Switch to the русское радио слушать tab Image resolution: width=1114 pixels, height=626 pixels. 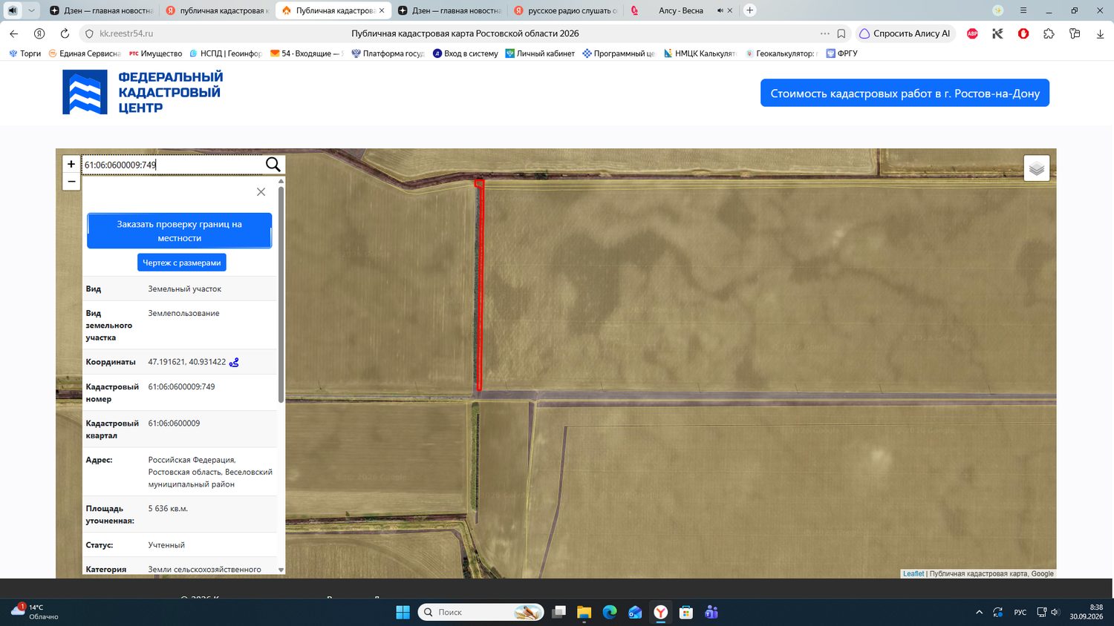pos(565,10)
